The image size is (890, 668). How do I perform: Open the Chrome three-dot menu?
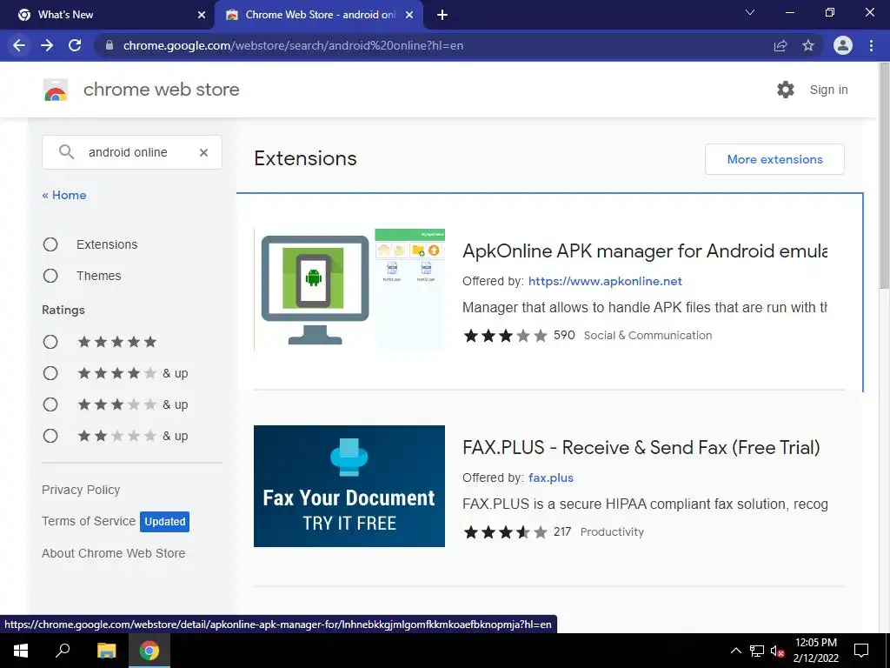871,45
